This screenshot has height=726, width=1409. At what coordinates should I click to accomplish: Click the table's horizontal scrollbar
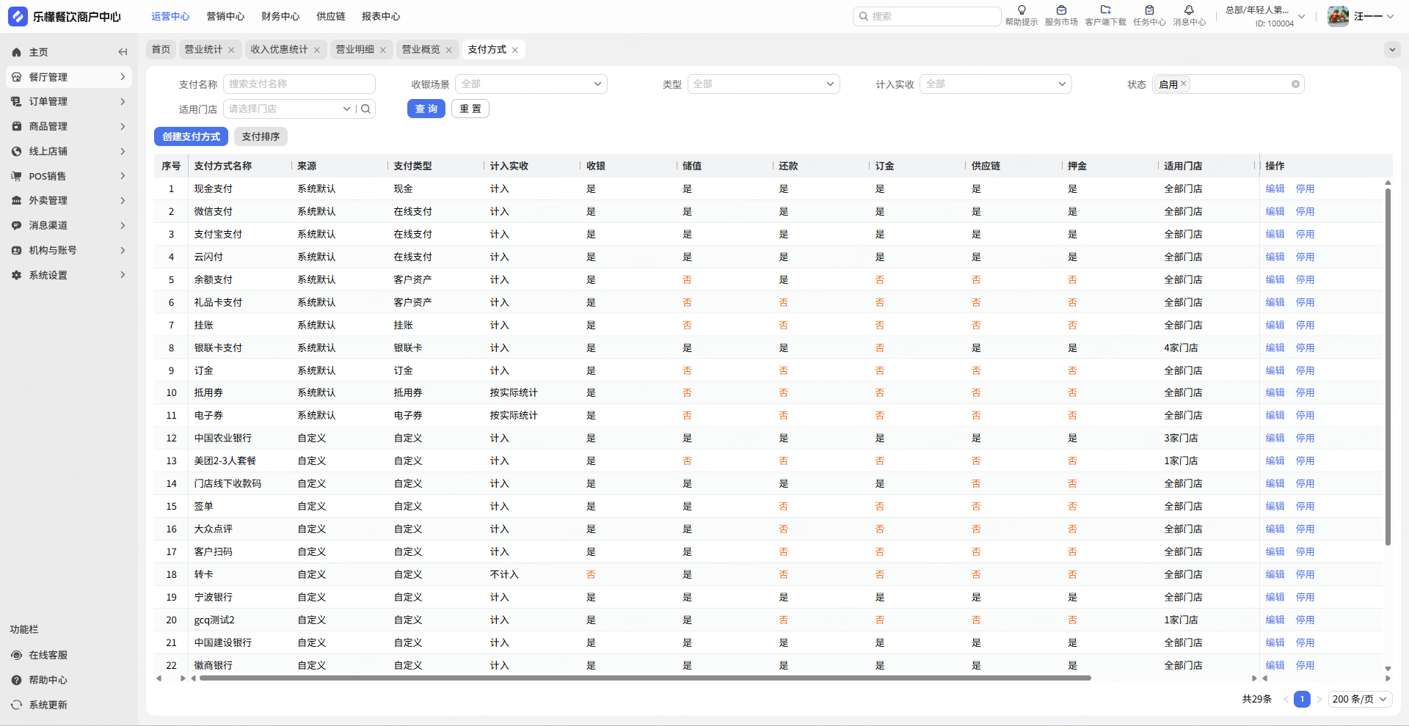[x=645, y=678]
